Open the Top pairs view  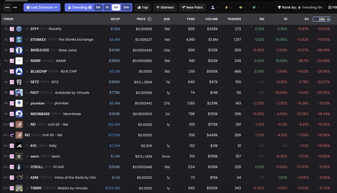pos(143,7)
